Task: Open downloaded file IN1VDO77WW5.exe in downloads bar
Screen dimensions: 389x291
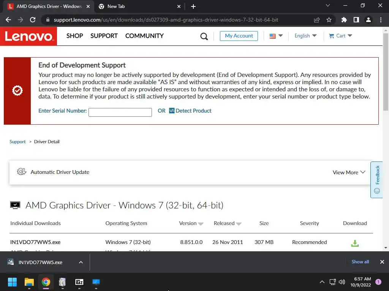Action: pos(40,262)
